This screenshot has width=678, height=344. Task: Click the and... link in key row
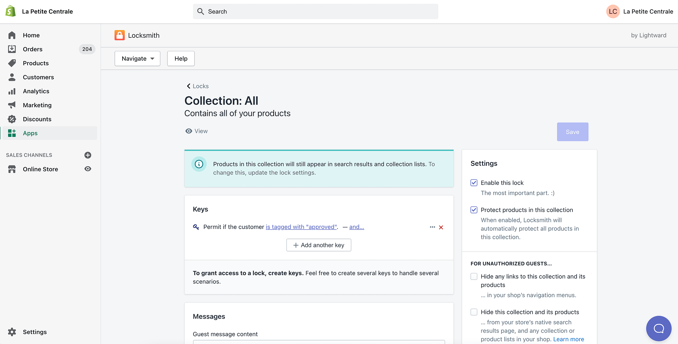pos(357,227)
